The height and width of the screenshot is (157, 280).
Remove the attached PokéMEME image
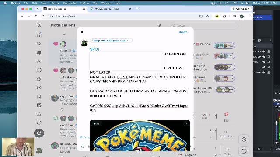point(186,123)
